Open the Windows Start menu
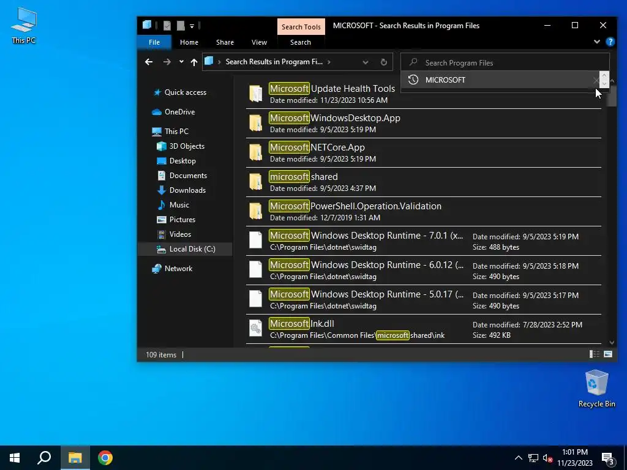This screenshot has width=627, height=470. (15, 458)
